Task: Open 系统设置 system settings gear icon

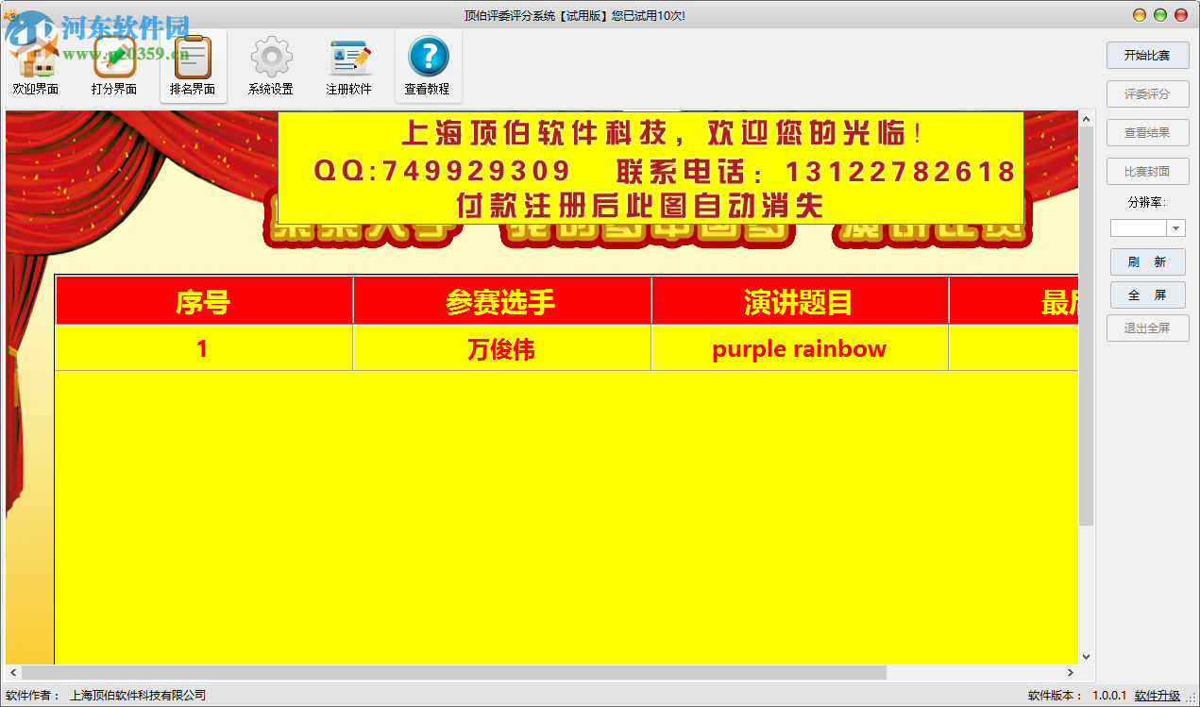Action: 271,64
